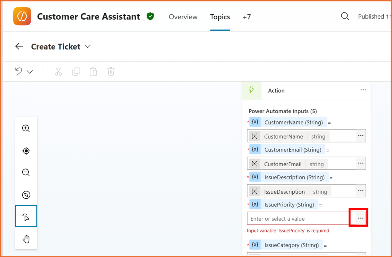Viewport: 392px width, 257px height.
Task: Open the +7 more tabs overflow
Action: coord(247,17)
